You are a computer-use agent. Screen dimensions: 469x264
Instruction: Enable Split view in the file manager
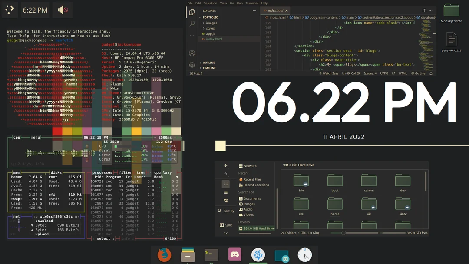(x=226, y=225)
